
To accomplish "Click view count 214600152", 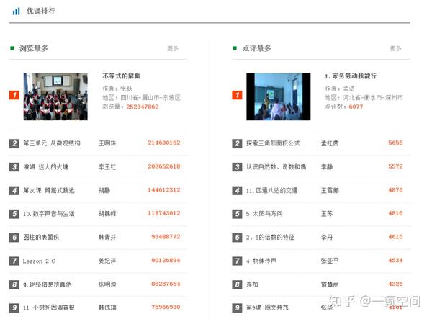I will coord(164,143).
